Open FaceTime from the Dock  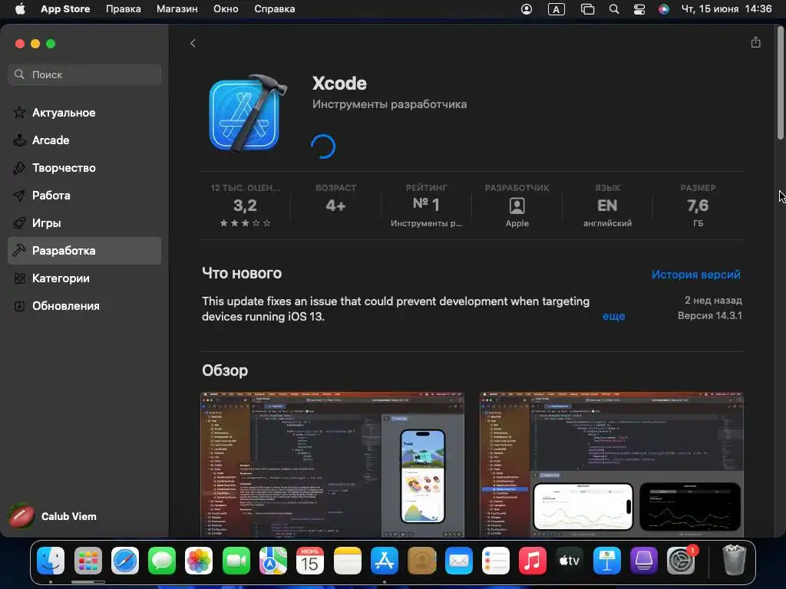[x=236, y=561]
